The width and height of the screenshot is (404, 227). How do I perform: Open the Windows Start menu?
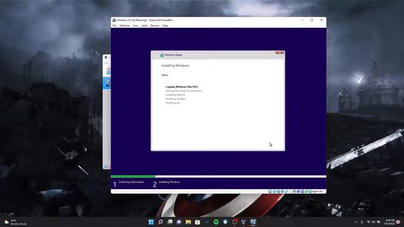151,222
